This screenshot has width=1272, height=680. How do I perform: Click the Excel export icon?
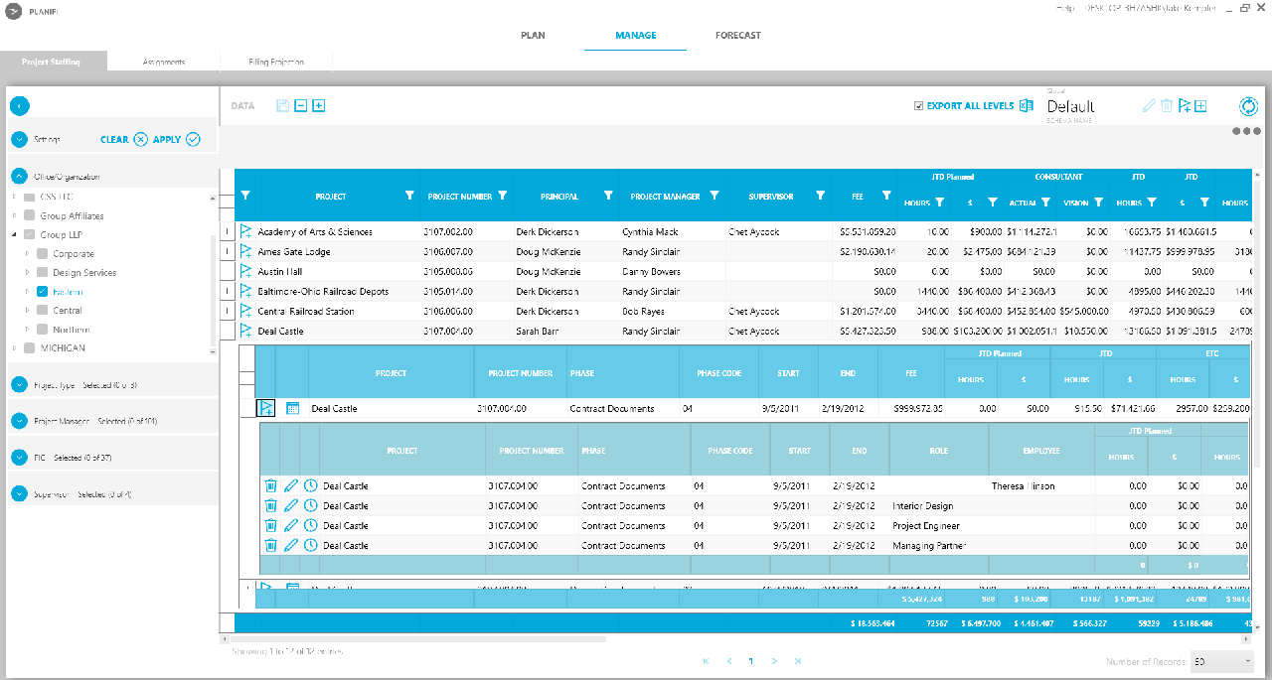pos(1027,105)
